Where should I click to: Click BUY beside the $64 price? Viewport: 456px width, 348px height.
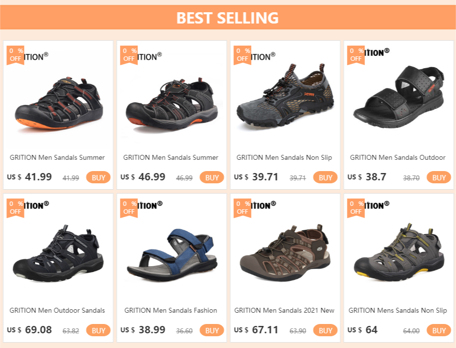coord(439,330)
